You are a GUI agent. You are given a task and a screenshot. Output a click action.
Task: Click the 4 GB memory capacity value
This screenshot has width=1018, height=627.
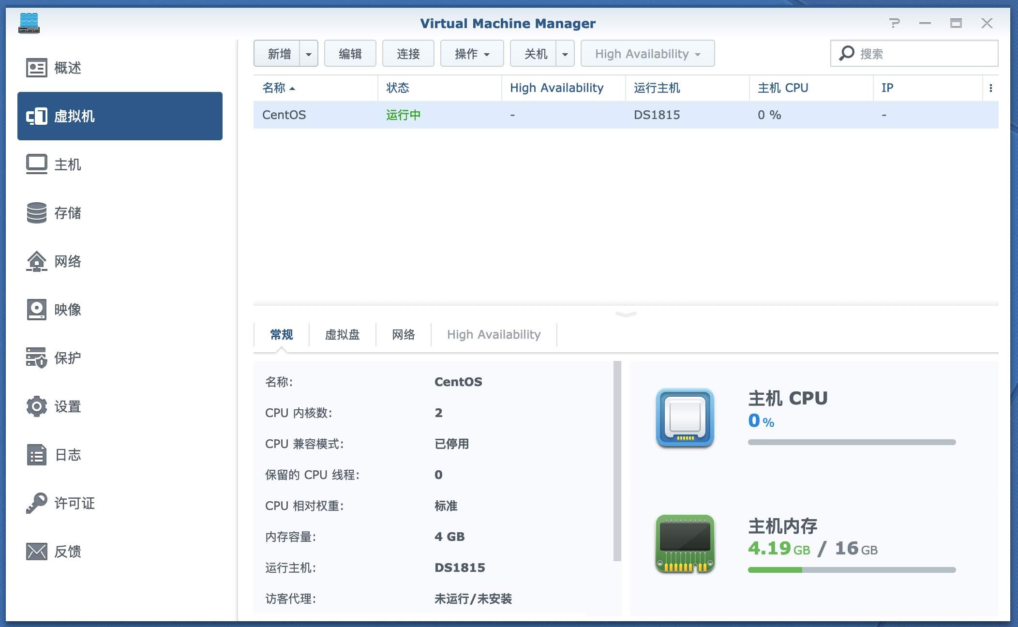pyautogui.click(x=449, y=537)
